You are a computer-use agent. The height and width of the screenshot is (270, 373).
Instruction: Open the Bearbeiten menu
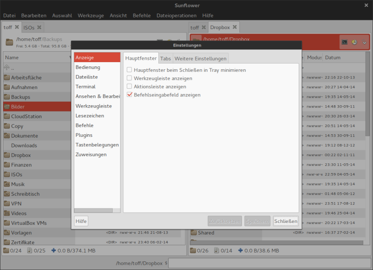pos(34,16)
